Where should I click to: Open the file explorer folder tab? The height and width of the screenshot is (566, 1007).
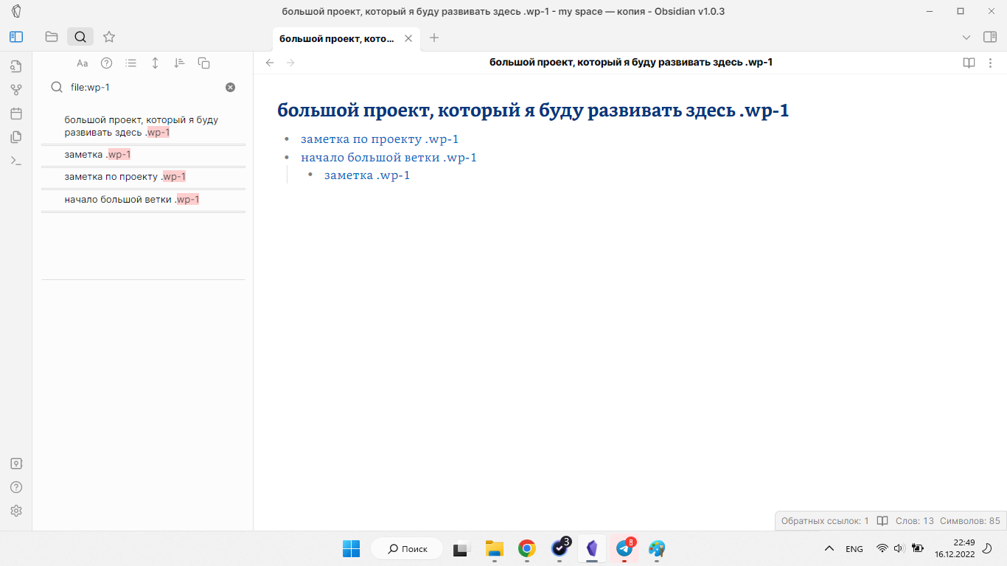[52, 37]
